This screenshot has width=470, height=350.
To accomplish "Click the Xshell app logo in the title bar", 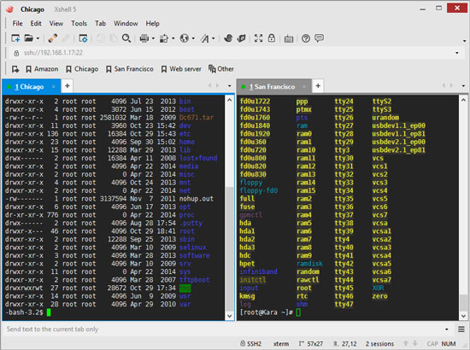I will click(9, 9).
